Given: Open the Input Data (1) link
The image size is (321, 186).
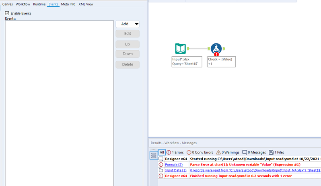Looking at the screenshot, I should [x=176, y=170].
